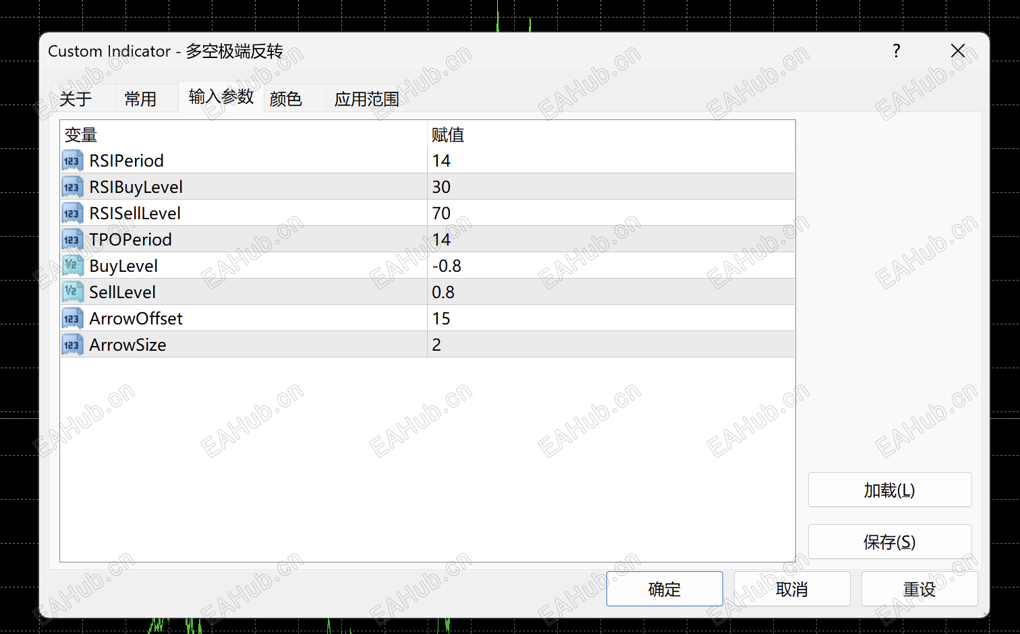Viewport: 1020px width, 634px height.
Task: Select the 输入参数 tab
Action: coord(221,97)
